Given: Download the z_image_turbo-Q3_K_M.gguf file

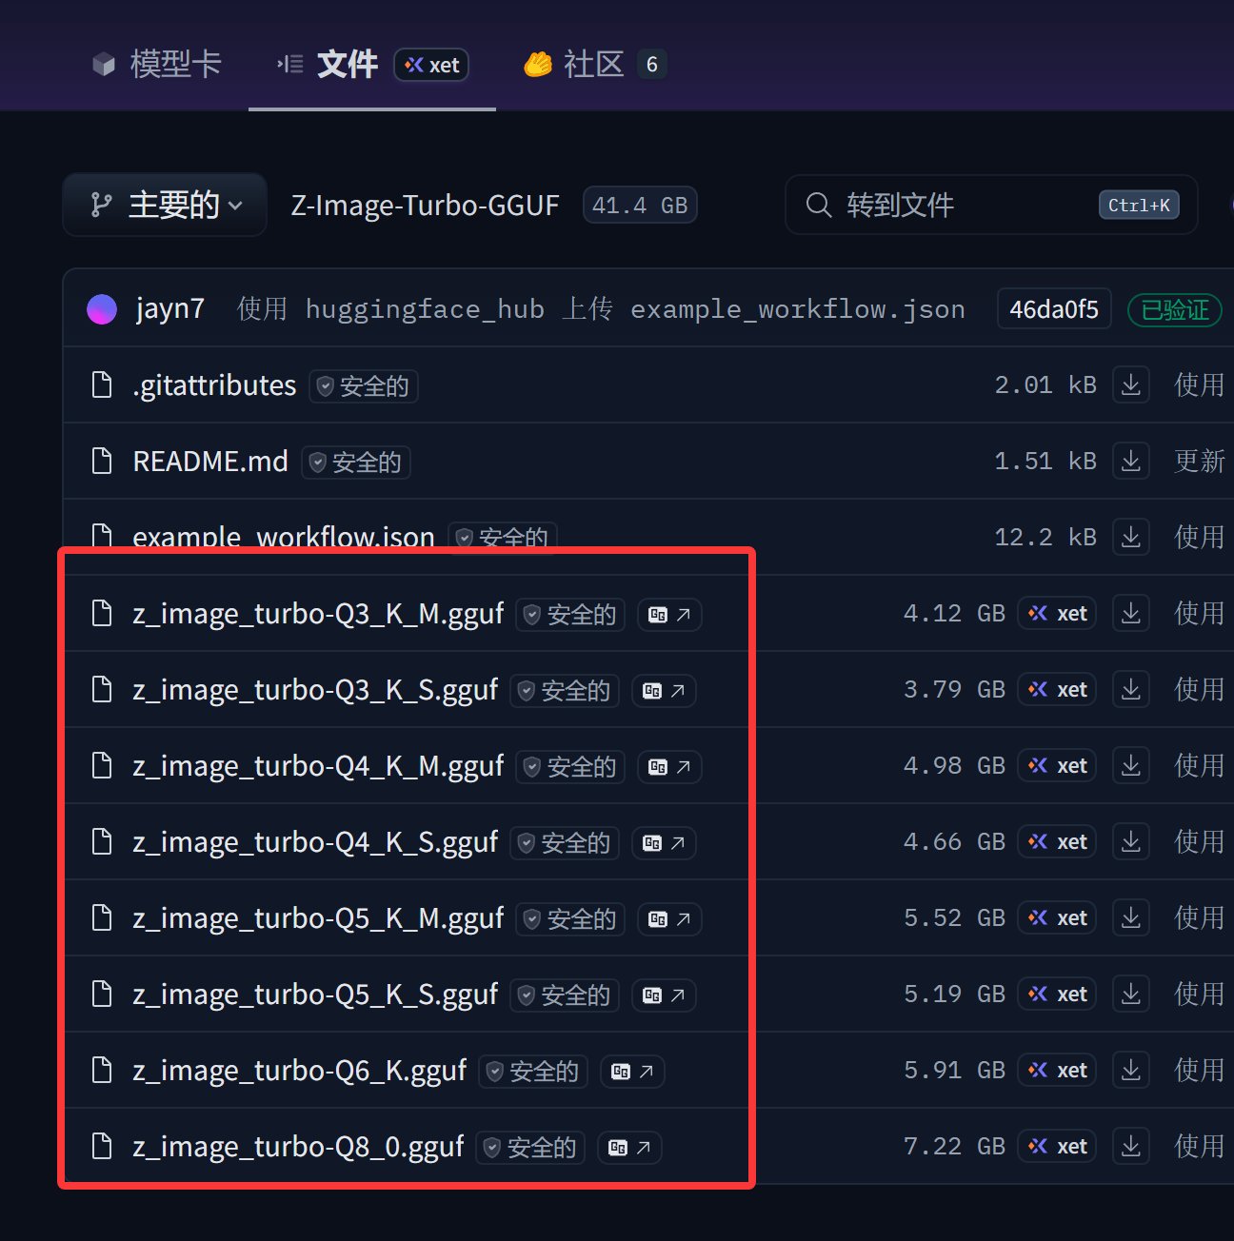Looking at the screenshot, I should pyautogui.click(x=1130, y=614).
